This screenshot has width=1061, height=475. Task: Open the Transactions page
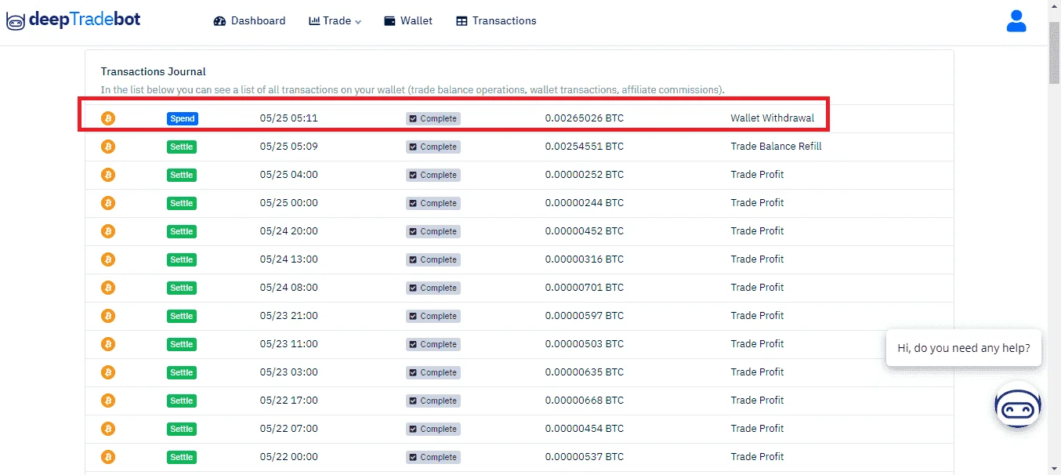pos(496,21)
